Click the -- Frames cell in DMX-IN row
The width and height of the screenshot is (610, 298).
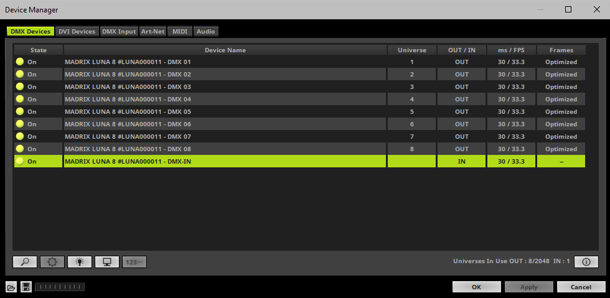[x=561, y=162]
